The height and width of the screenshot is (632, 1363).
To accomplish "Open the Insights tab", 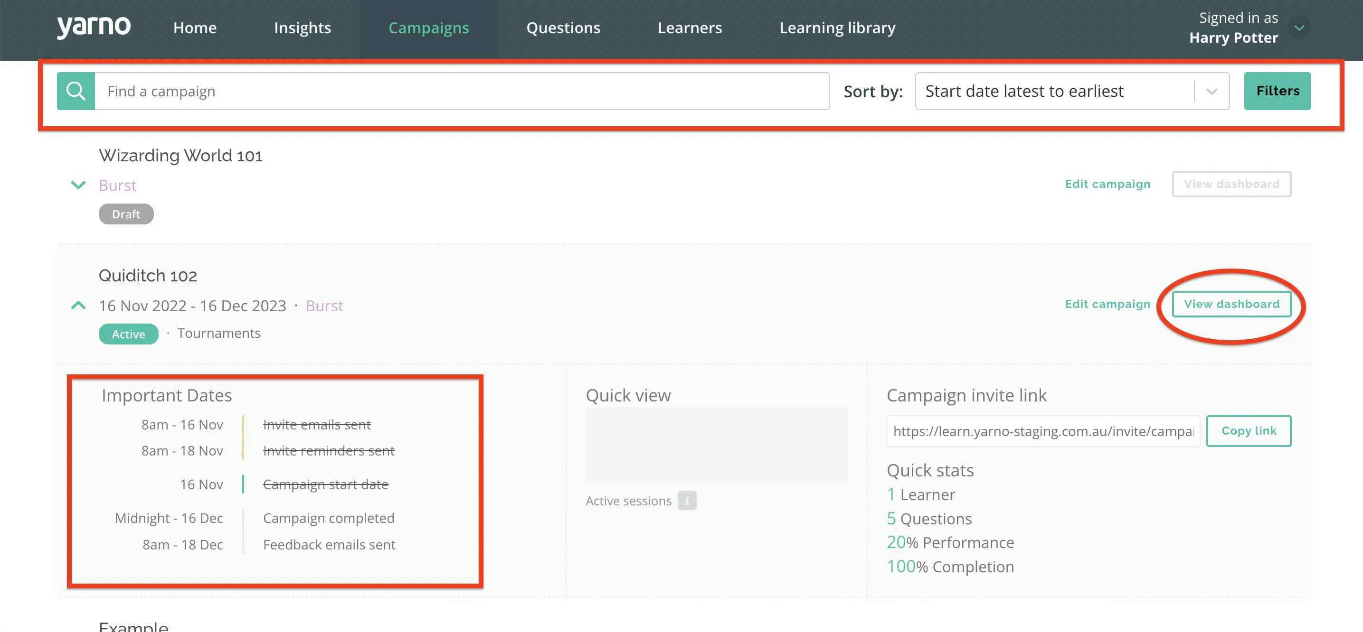I will 302,28.
